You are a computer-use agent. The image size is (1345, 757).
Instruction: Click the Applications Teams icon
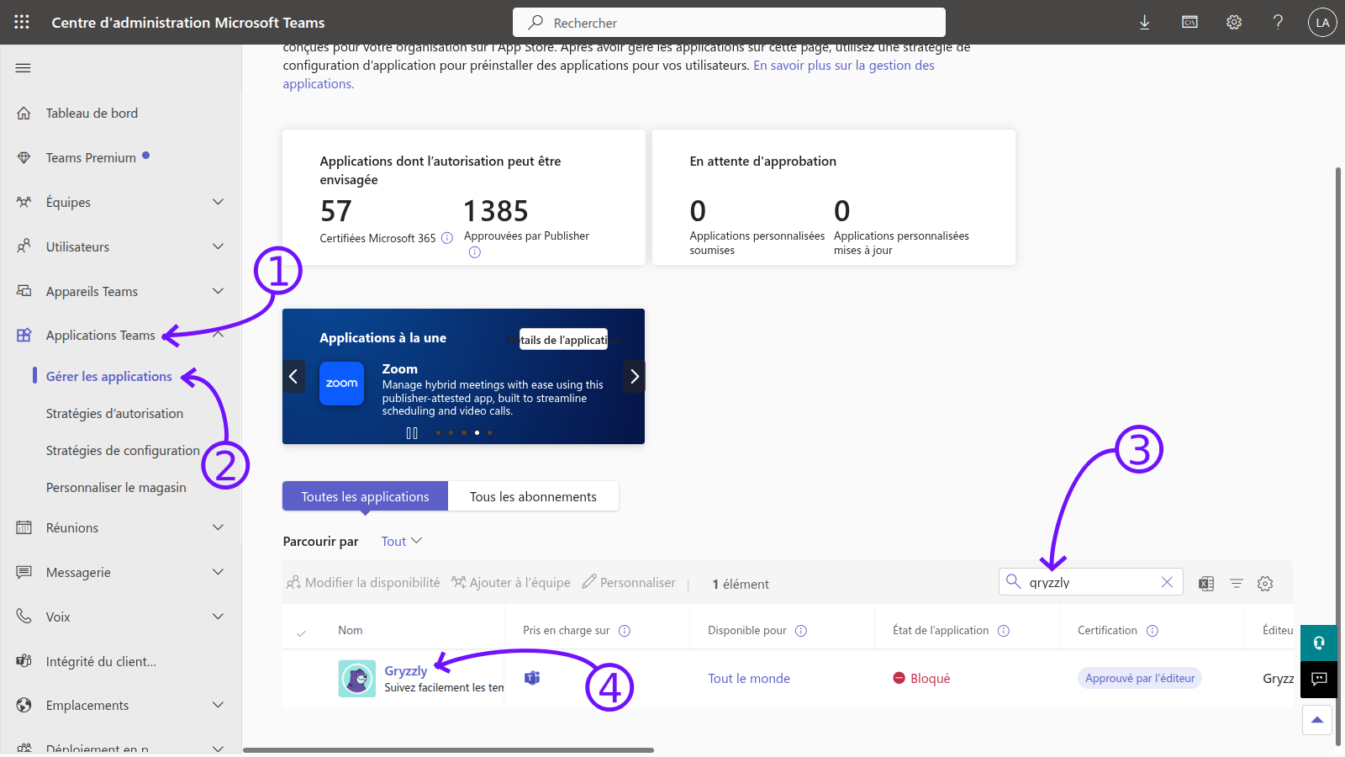point(24,335)
